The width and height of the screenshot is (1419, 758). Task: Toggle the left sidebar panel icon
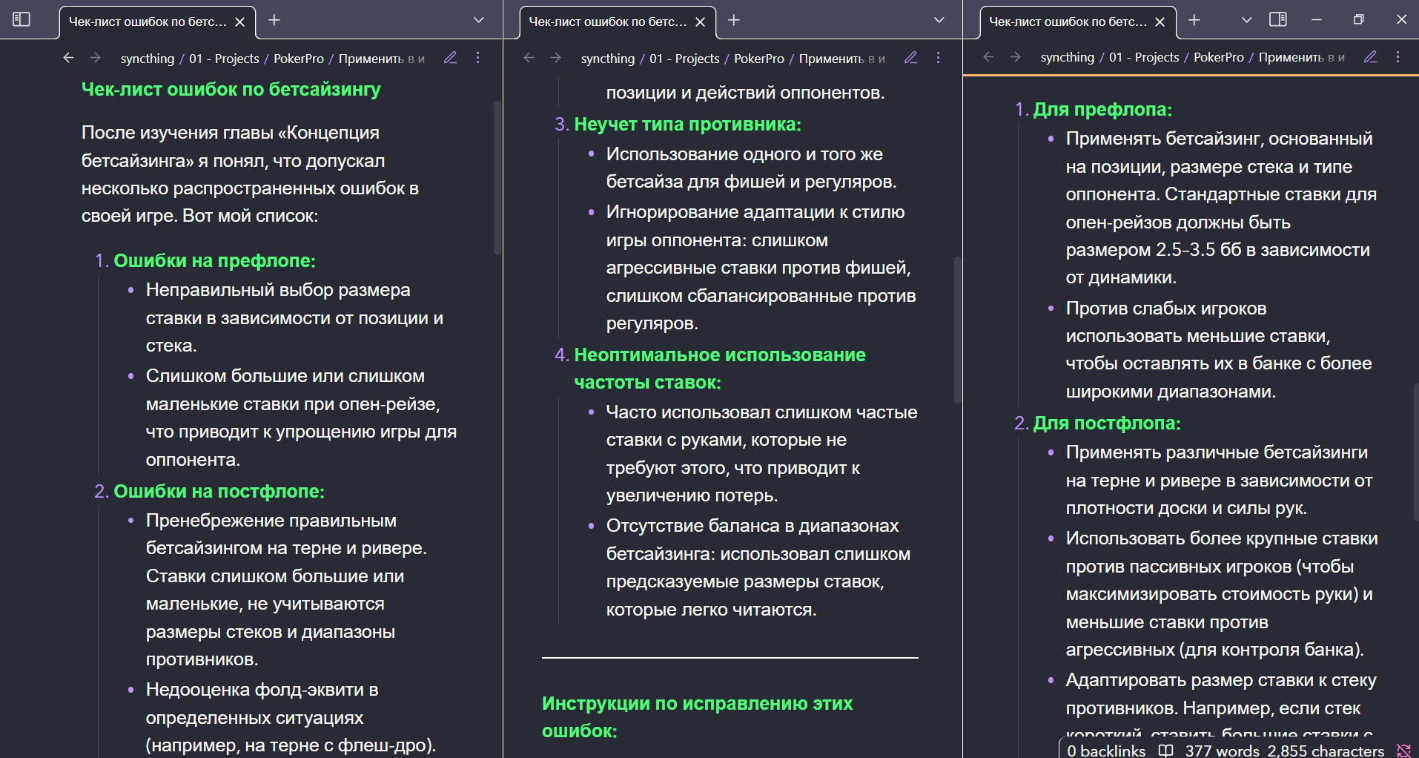click(21, 19)
